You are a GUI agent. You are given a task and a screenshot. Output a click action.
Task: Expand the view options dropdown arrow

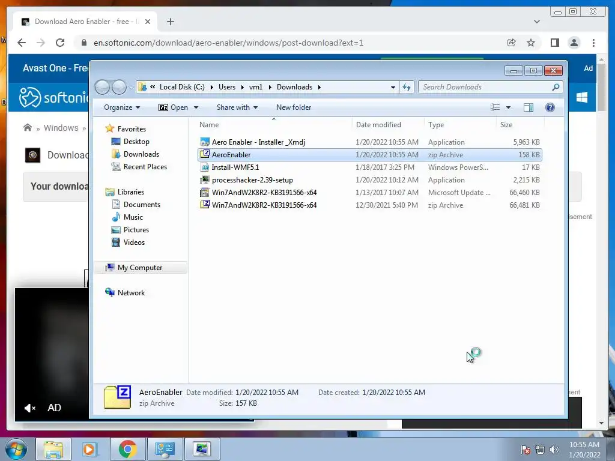[x=508, y=107]
